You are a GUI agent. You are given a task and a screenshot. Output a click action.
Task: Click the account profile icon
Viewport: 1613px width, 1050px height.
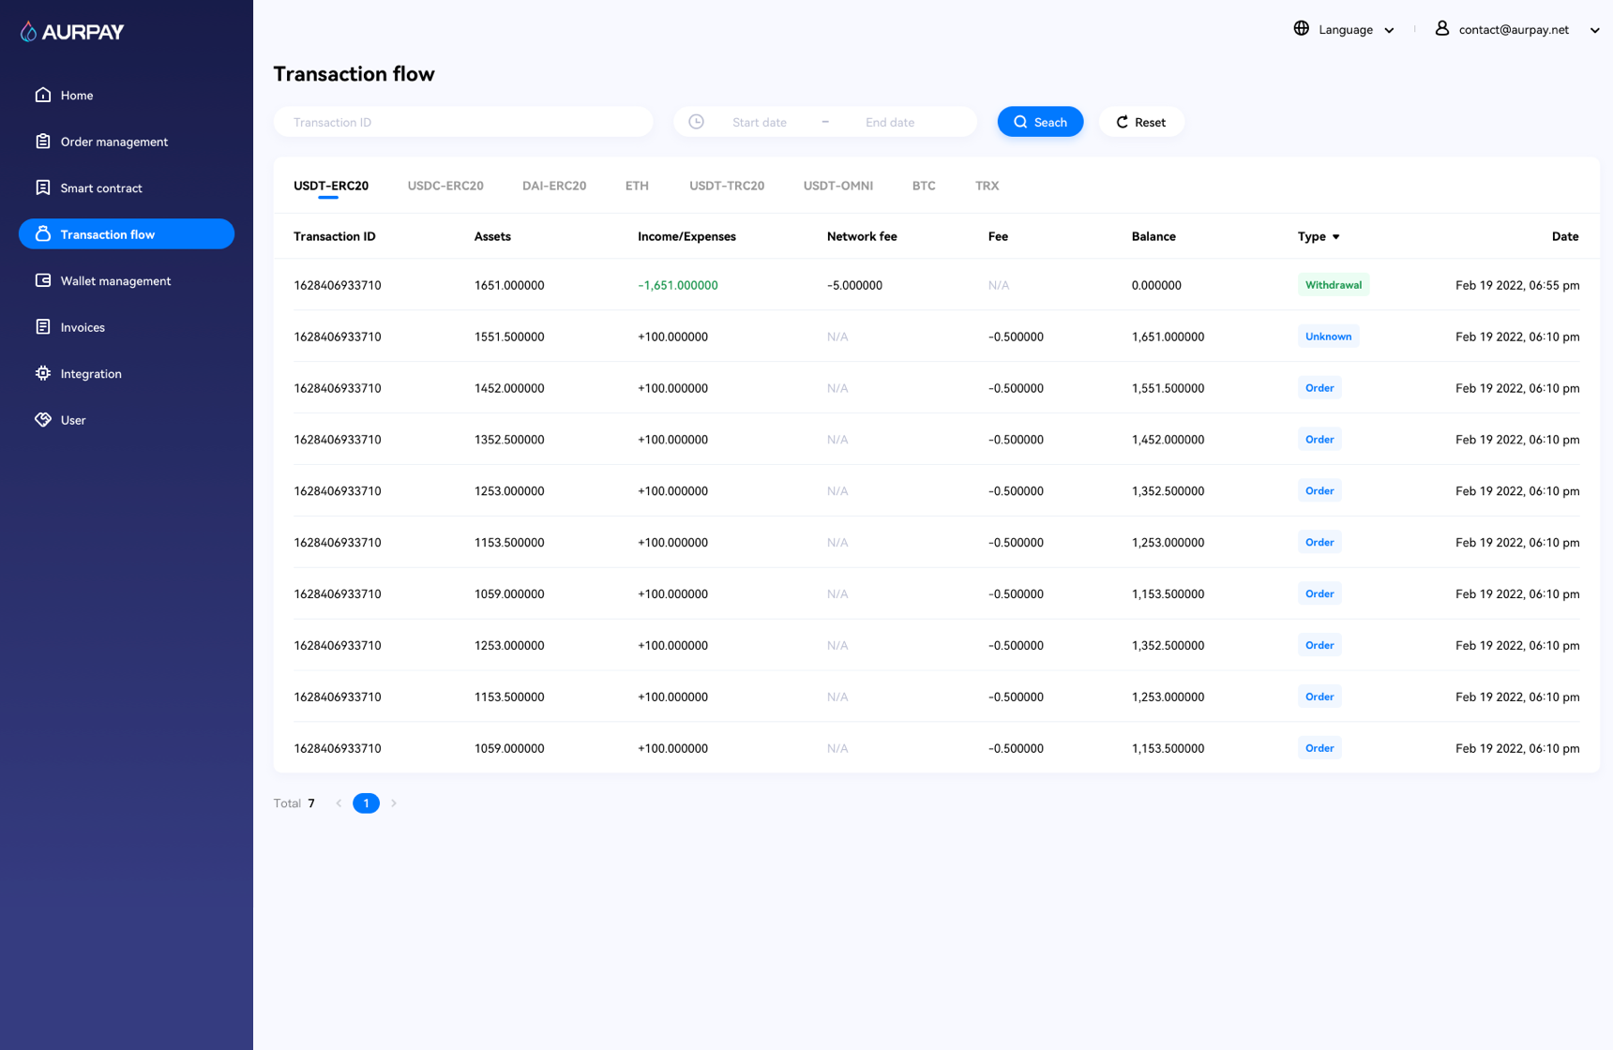[x=1442, y=28]
